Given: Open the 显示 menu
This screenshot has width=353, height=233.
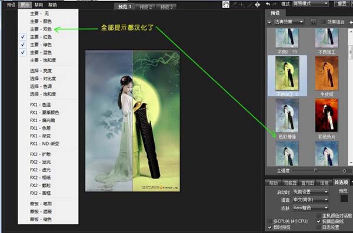Looking at the screenshot, I should (25, 5).
